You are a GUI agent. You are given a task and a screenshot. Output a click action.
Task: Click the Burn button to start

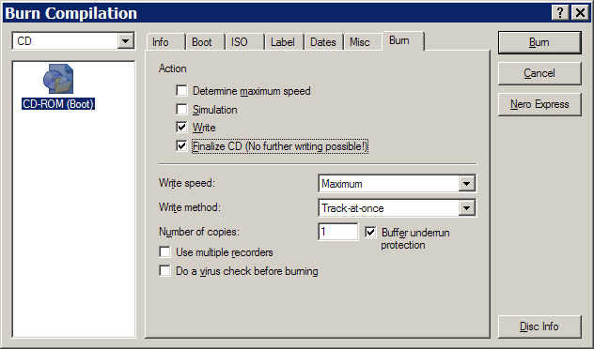pyautogui.click(x=539, y=42)
